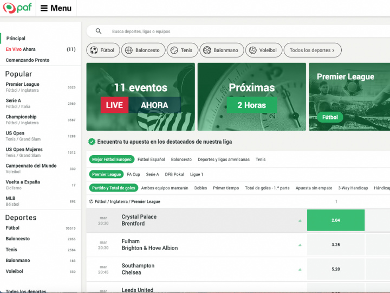Open the 11 eventos LIVE banner
The width and height of the screenshot is (390, 293).
(x=140, y=97)
